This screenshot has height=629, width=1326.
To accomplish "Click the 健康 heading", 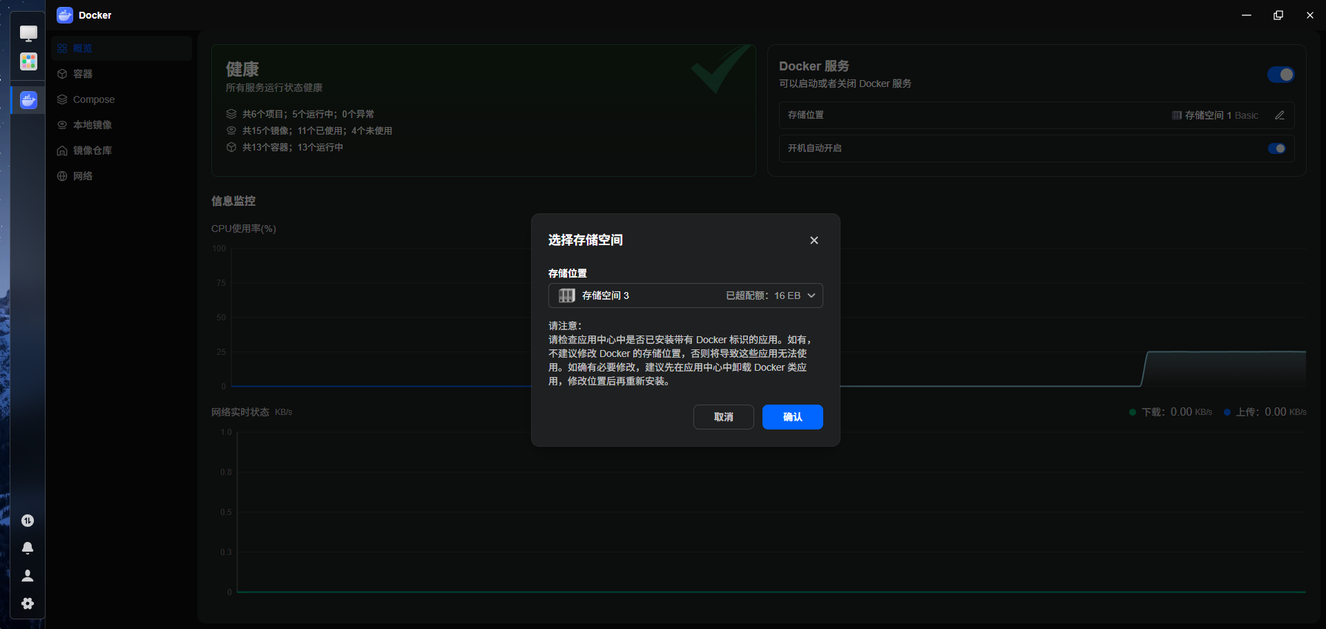I will 242,69.
